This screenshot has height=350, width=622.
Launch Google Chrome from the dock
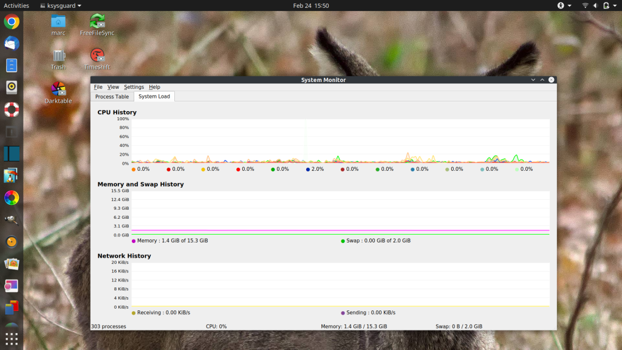(x=12, y=21)
